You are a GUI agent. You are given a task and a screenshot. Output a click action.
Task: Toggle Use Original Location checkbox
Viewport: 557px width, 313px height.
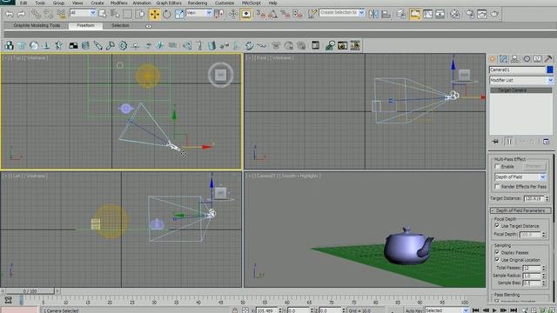pos(497,260)
